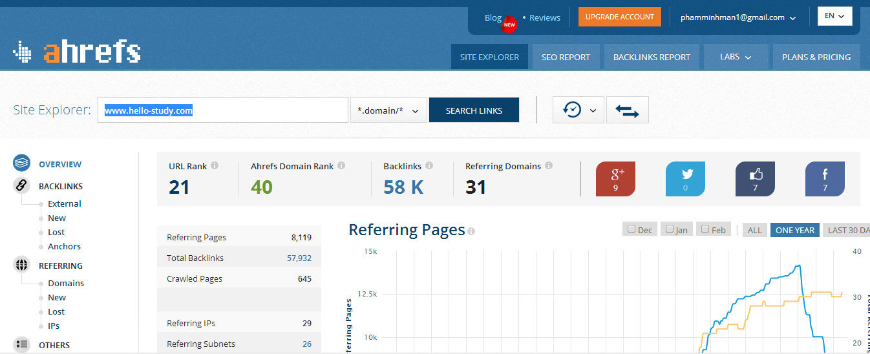Select OTHERS in the sidebar

click(54, 345)
